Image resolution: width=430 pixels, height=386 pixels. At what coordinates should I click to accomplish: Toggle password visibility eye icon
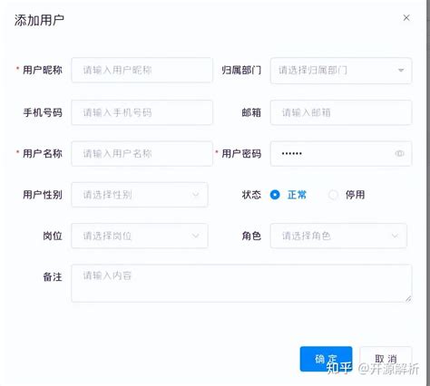pyautogui.click(x=399, y=153)
